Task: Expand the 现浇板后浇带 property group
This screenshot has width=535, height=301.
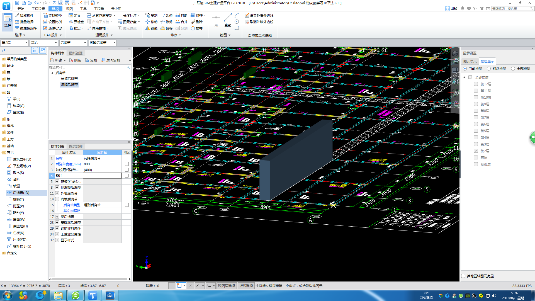Action: [57, 187]
